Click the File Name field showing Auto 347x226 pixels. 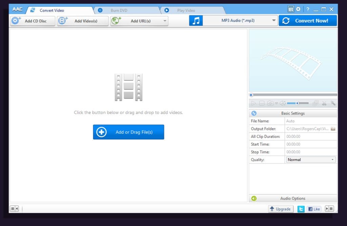(311, 121)
